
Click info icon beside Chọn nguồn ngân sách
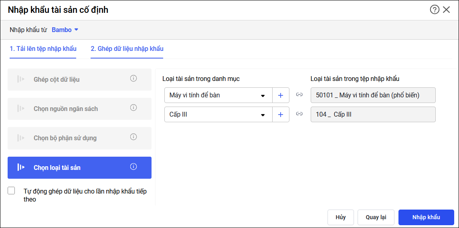pos(133,108)
